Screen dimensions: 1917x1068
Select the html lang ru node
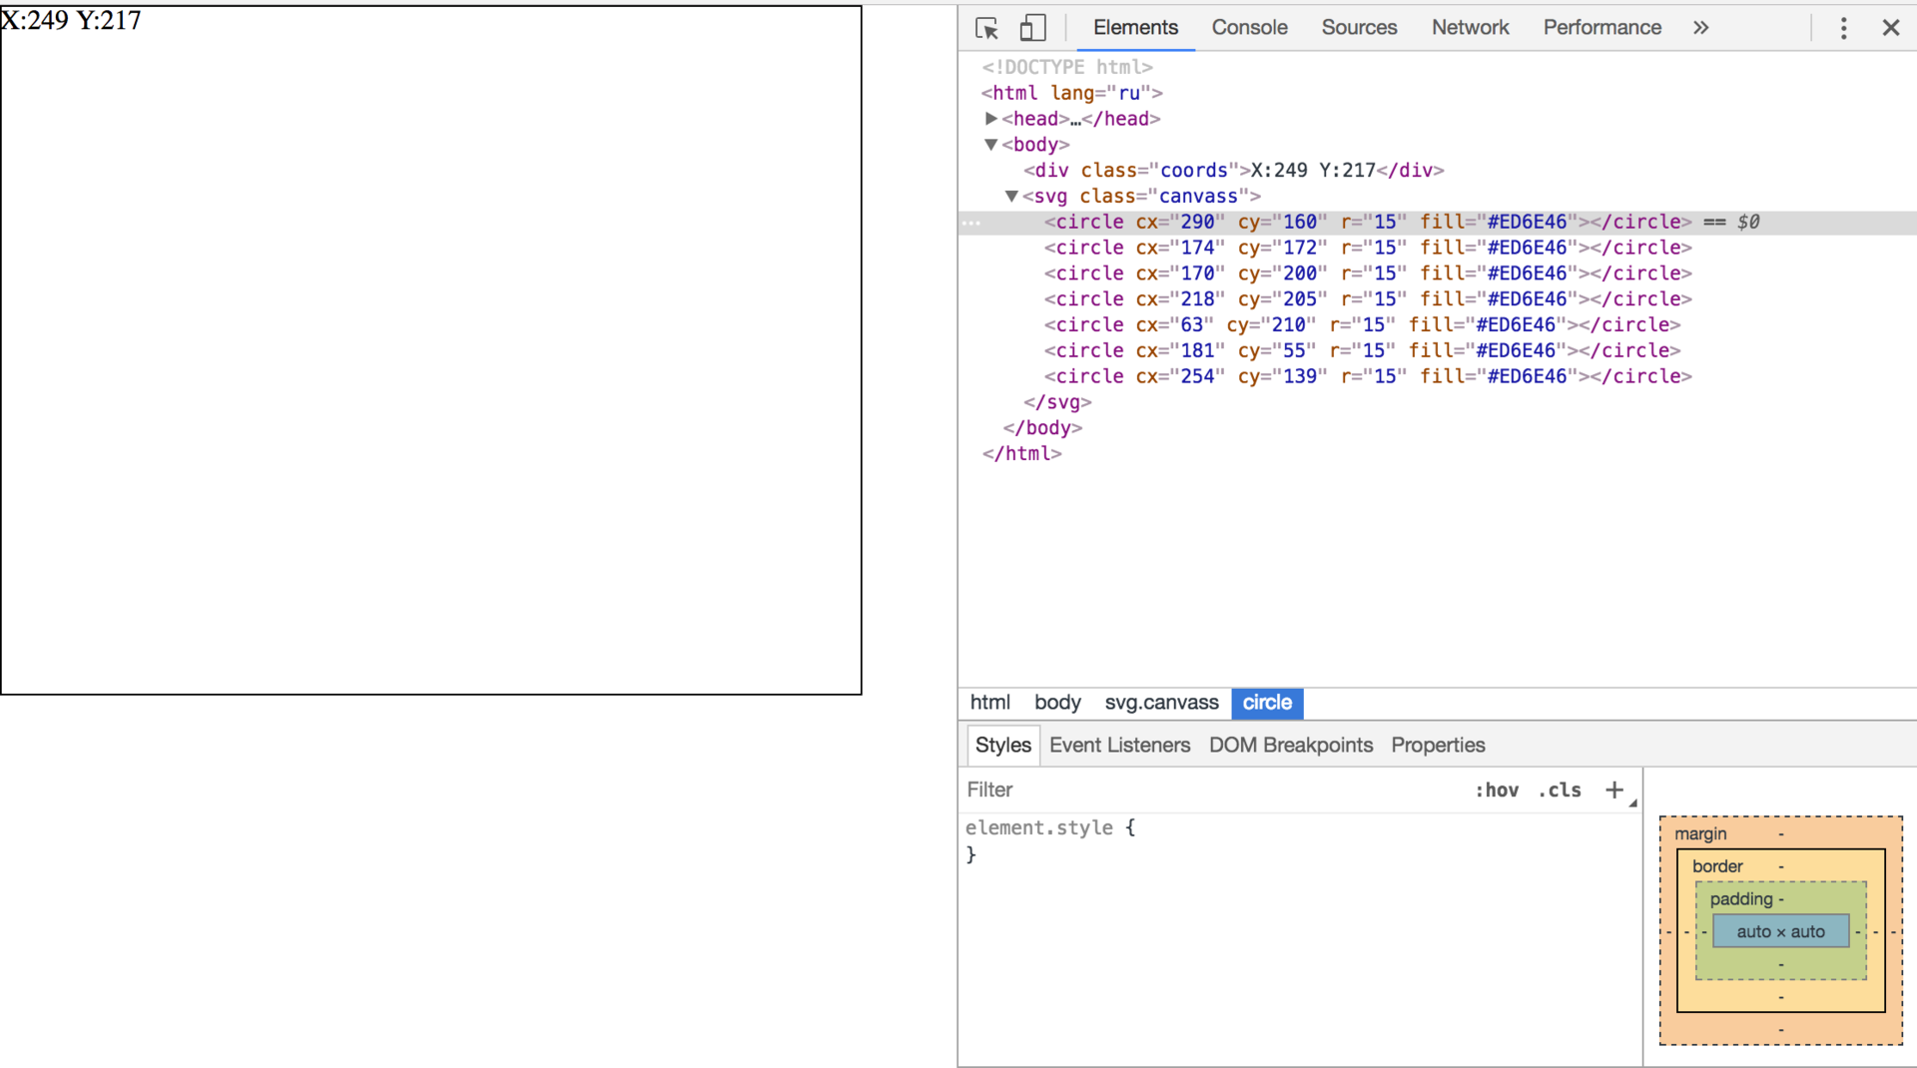click(x=1071, y=93)
